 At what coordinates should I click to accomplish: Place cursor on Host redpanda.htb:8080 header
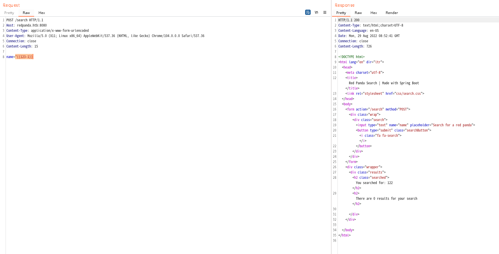click(27, 25)
